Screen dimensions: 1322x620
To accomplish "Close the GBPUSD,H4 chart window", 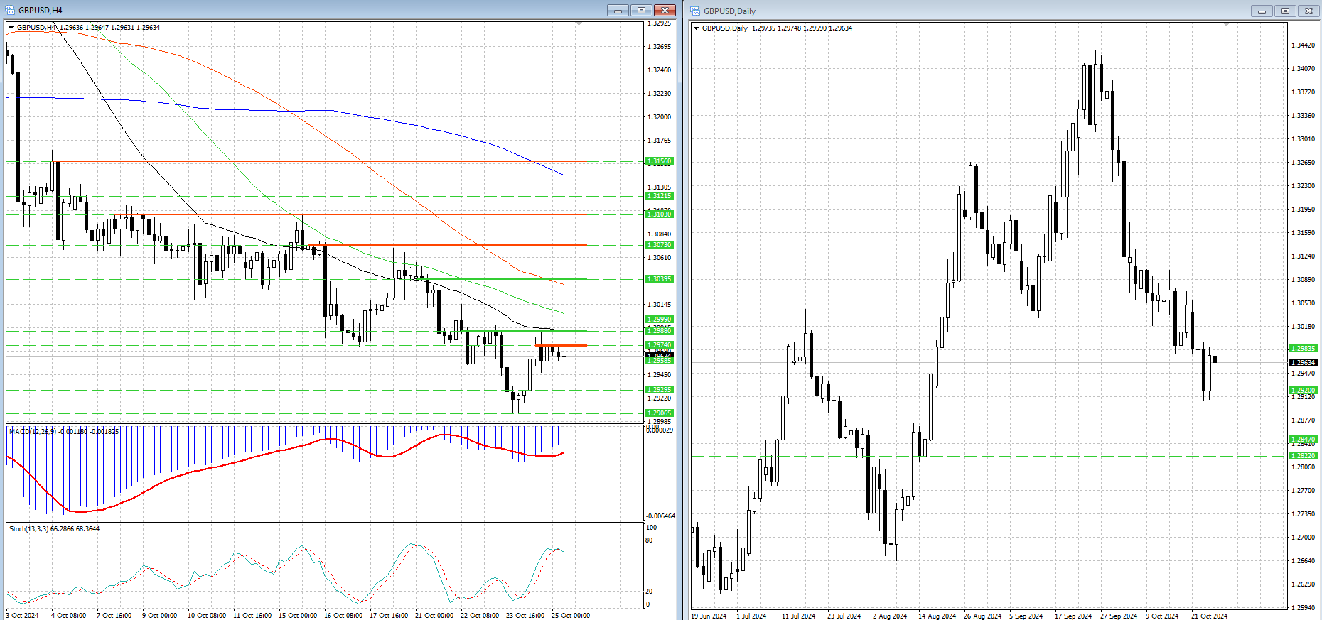I will point(665,10).
